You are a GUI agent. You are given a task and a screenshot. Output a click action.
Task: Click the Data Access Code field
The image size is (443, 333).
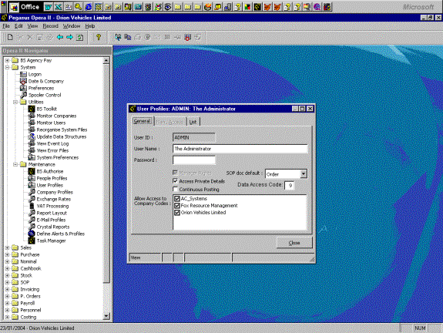290,186
